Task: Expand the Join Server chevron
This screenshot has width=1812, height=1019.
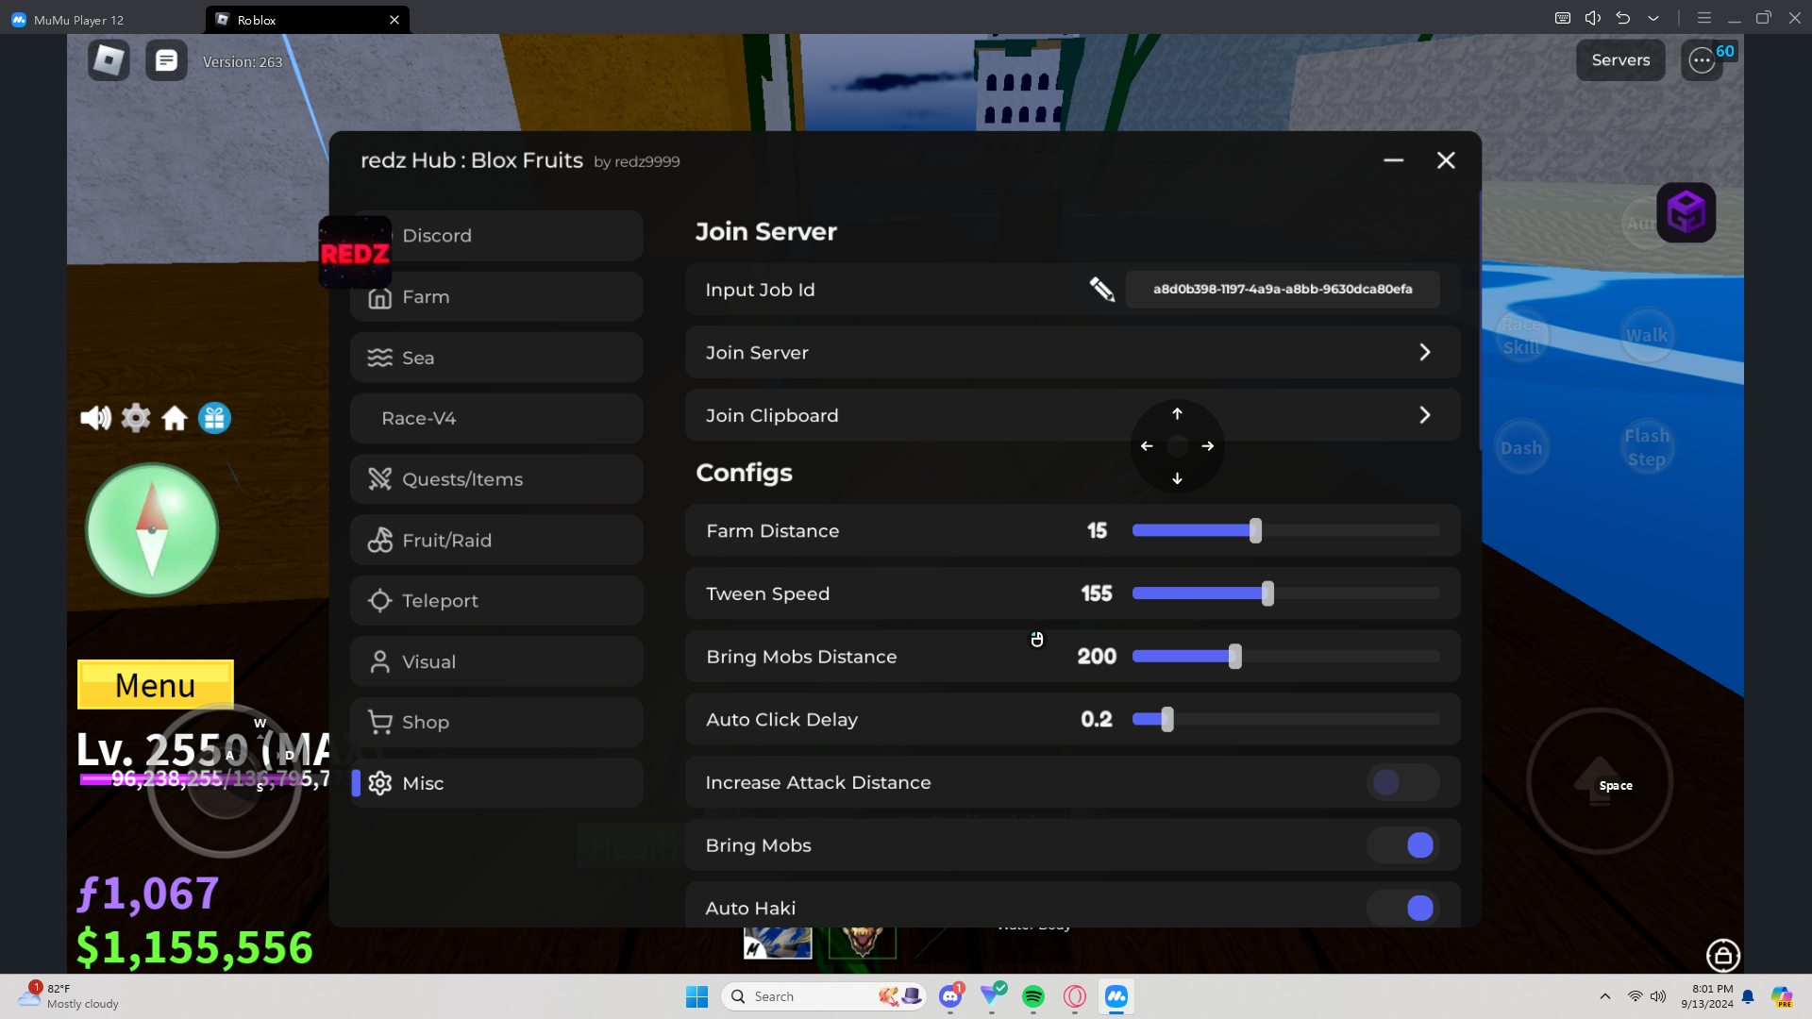Action: pyautogui.click(x=1425, y=352)
